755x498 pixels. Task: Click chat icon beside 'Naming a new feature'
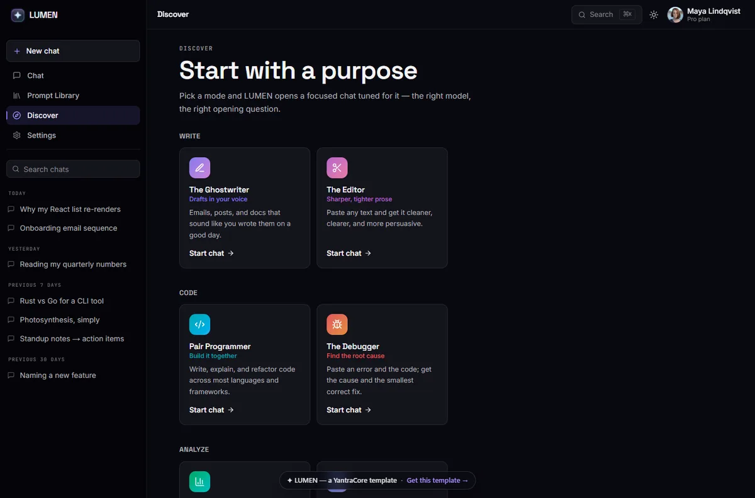pyautogui.click(x=11, y=375)
